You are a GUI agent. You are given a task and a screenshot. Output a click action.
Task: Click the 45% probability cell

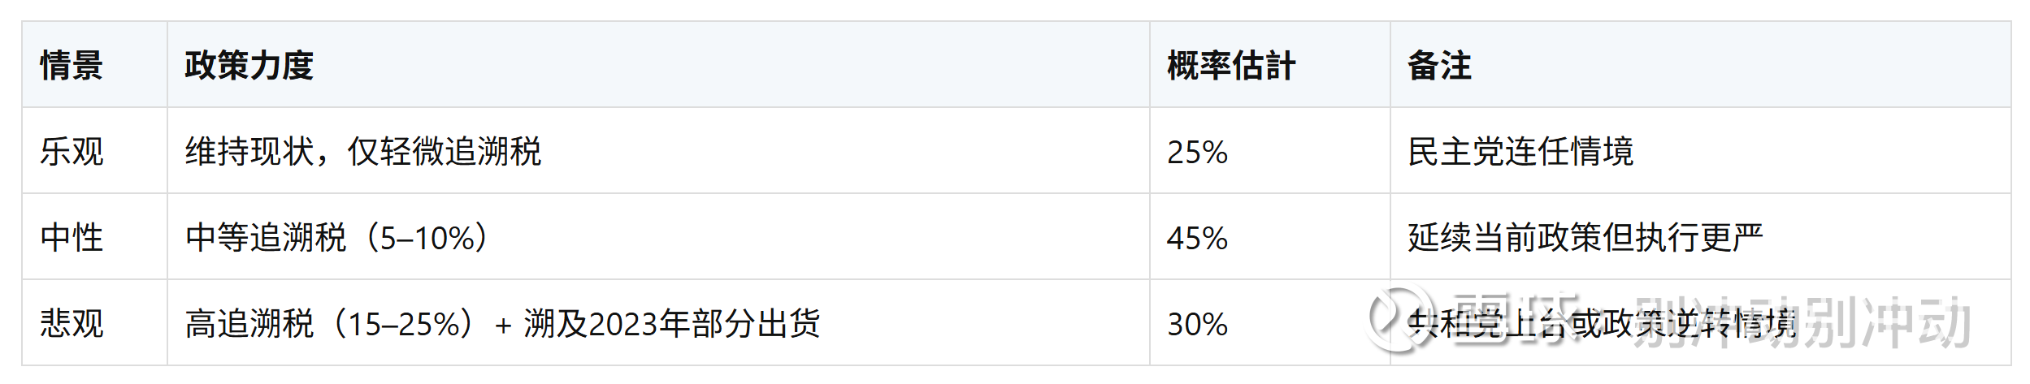[x=1197, y=238]
